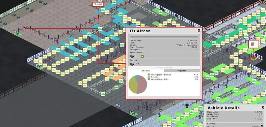Click the 6% efficiency value

tap(196, 79)
